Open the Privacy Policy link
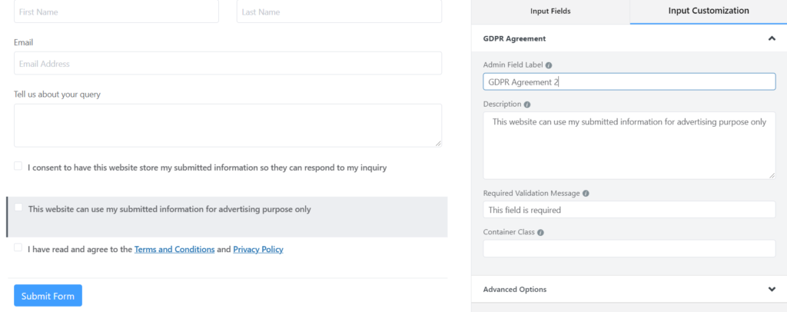Screen dimensions: 787x312 258,250
